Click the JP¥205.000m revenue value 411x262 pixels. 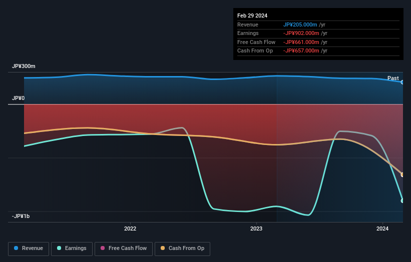(300, 24)
